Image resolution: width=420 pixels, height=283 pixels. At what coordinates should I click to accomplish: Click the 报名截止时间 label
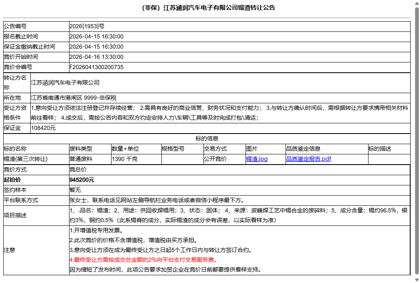[x=21, y=37]
